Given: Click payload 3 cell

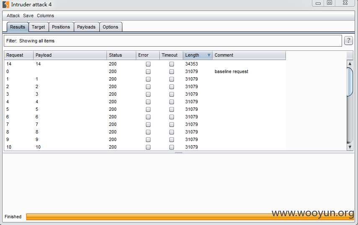Looking at the screenshot, I should click(37, 94).
